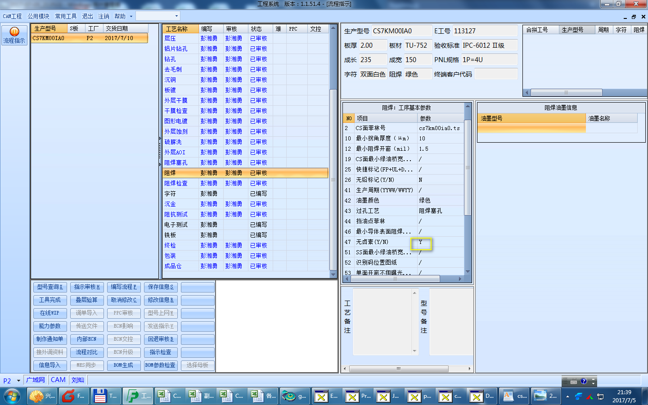The image size is (648, 405).
Task: Switch to the cs... document taskbar item
Action: 513,396
